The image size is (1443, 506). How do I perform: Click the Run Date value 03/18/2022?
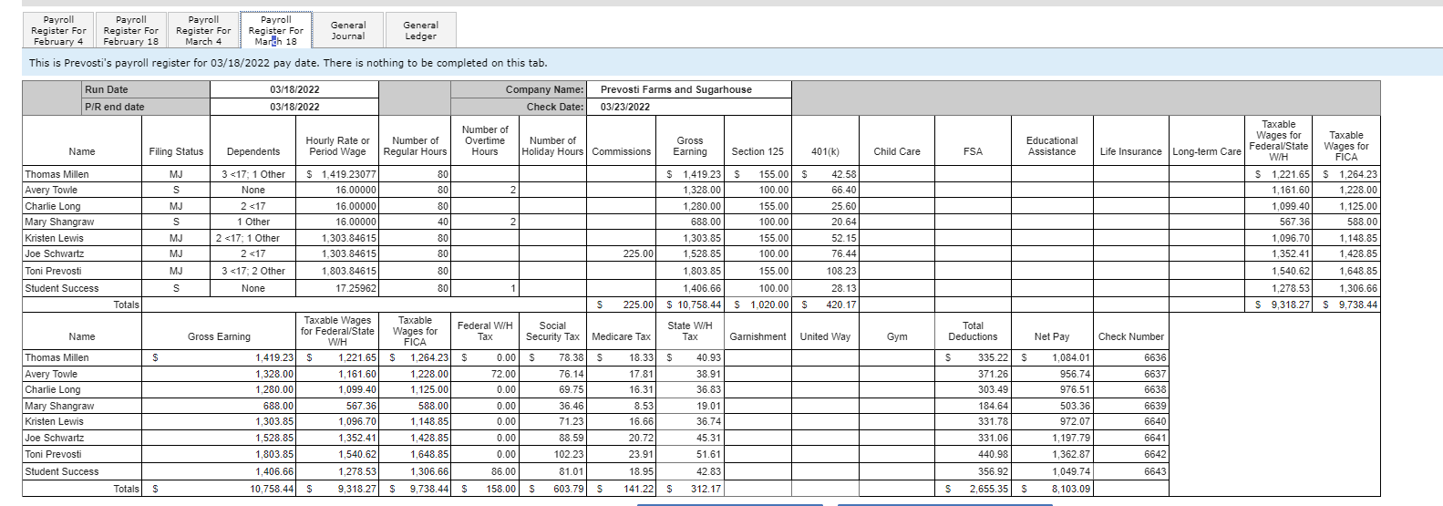[x=294, y=89]
